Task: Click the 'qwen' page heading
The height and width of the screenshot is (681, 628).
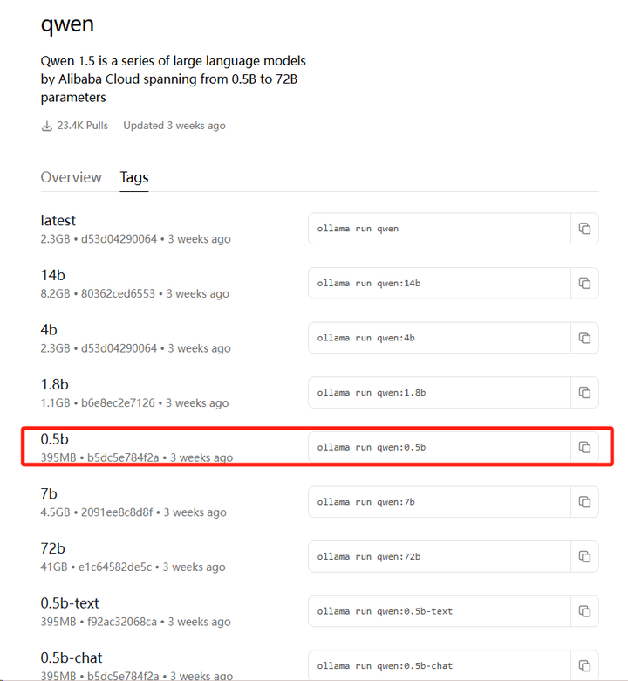Action: (67, 24)
